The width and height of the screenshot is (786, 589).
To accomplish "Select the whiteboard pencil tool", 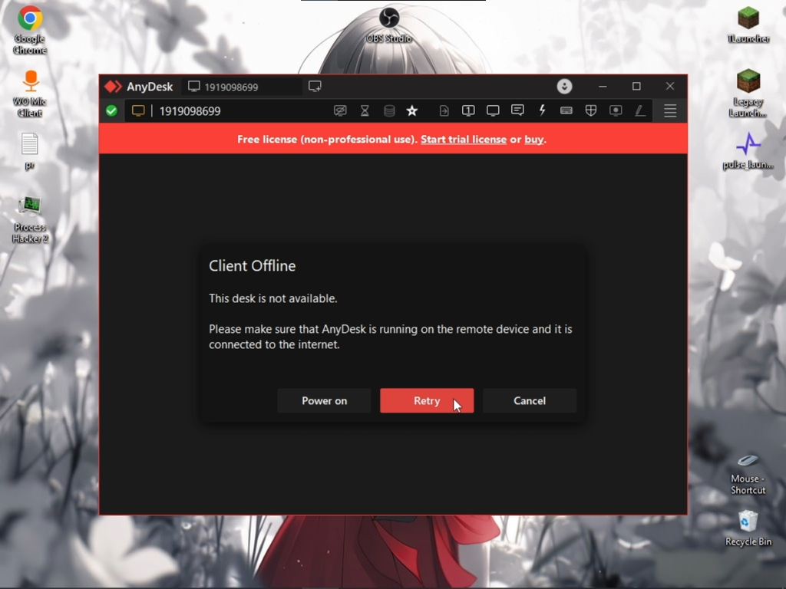I will pyautogui.click(x=640, y=110).
